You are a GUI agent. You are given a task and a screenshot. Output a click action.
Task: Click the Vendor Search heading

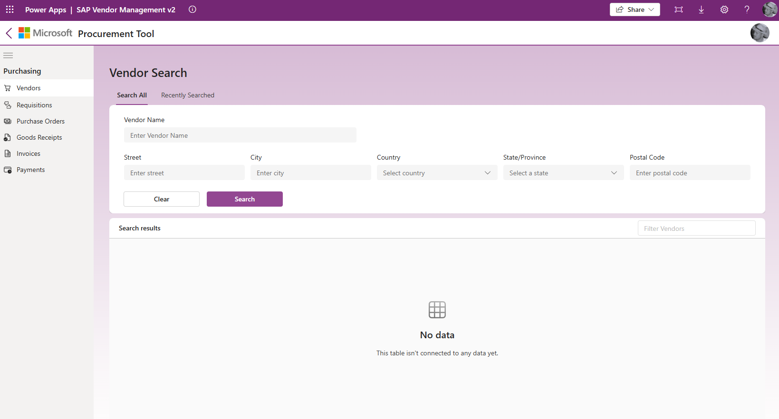pos(148,73)
